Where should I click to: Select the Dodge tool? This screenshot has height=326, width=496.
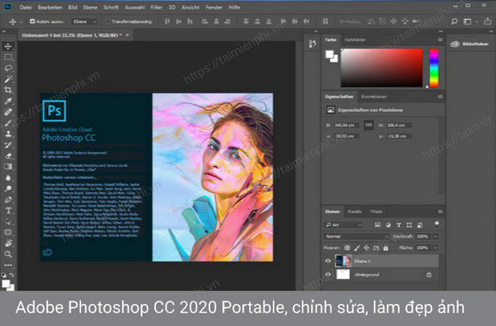(x=8, y=189)
